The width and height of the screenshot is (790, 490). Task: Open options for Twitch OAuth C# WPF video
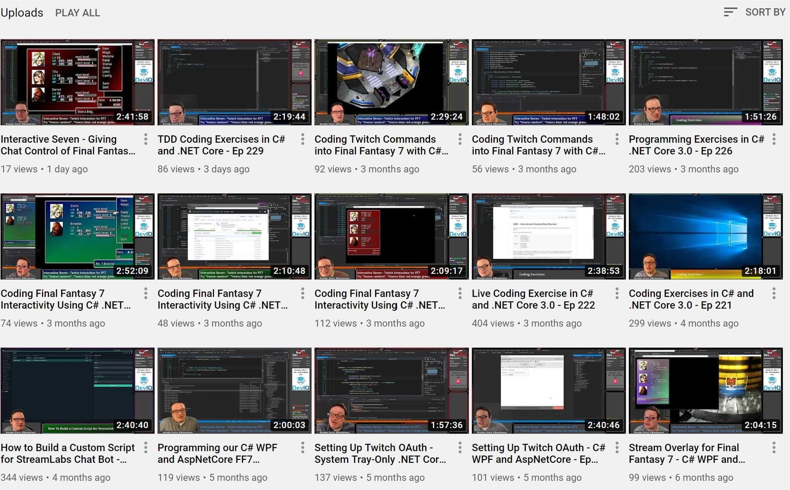pyautogui.click(x=617, y=447)
